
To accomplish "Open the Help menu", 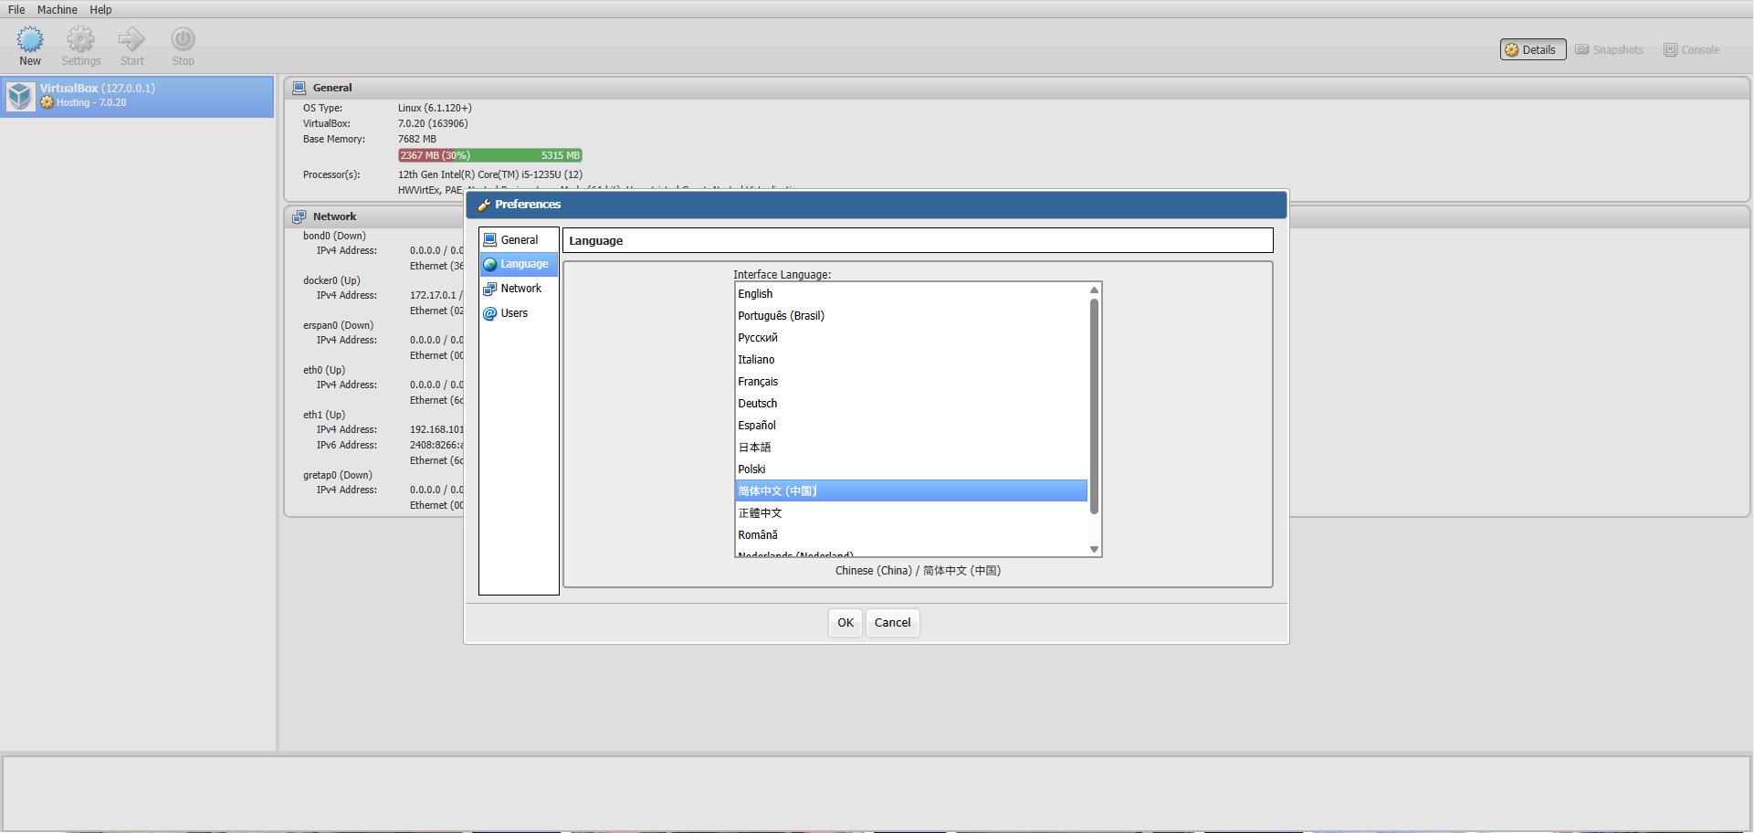I will click(x=100, y=9).
